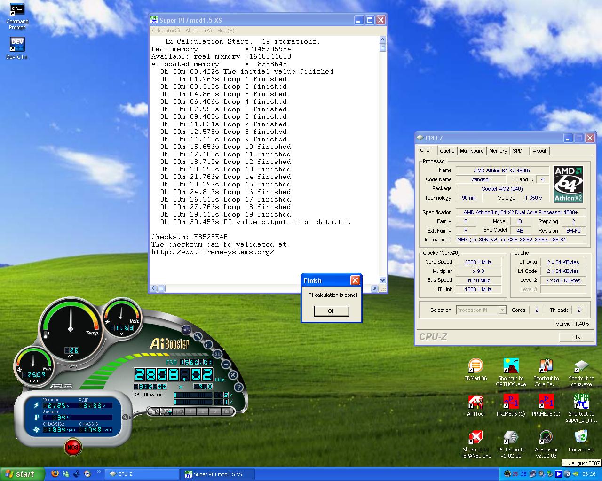
Task: Click the Ai Booster FSB 1560.01 readout
Action: click(196, 362)
